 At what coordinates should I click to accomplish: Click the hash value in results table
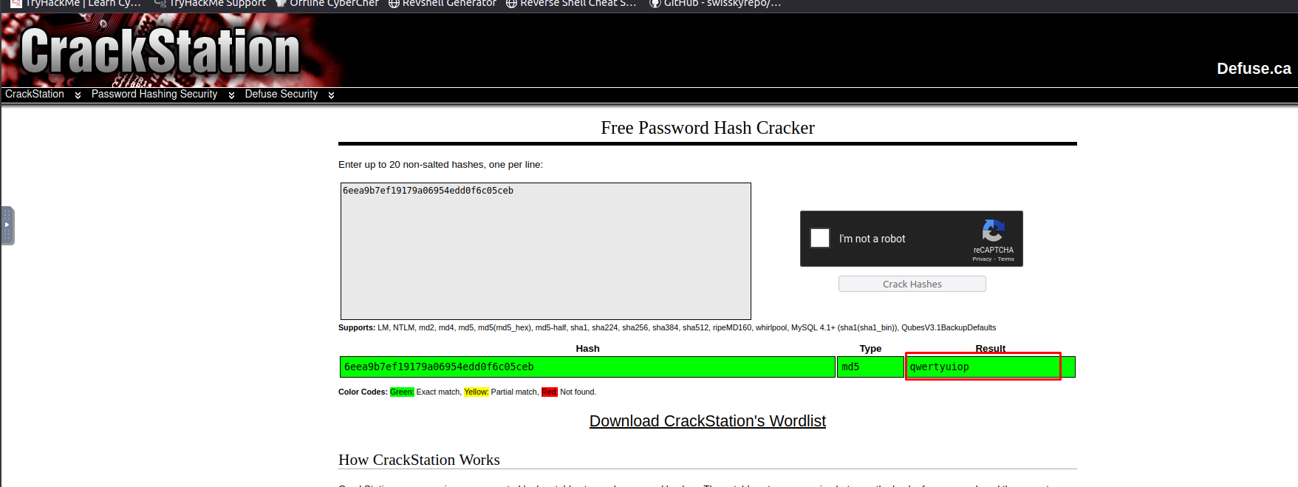pos(439,367)
